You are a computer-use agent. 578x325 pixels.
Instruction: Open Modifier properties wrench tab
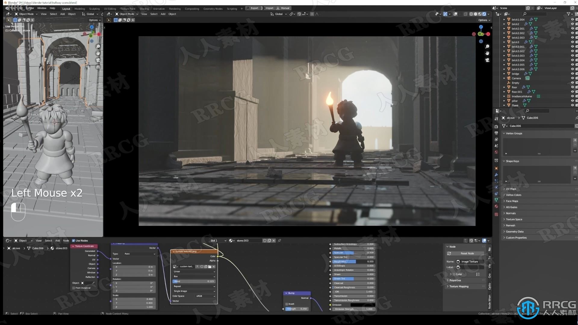pyautogui.click(x=496, y=175)
